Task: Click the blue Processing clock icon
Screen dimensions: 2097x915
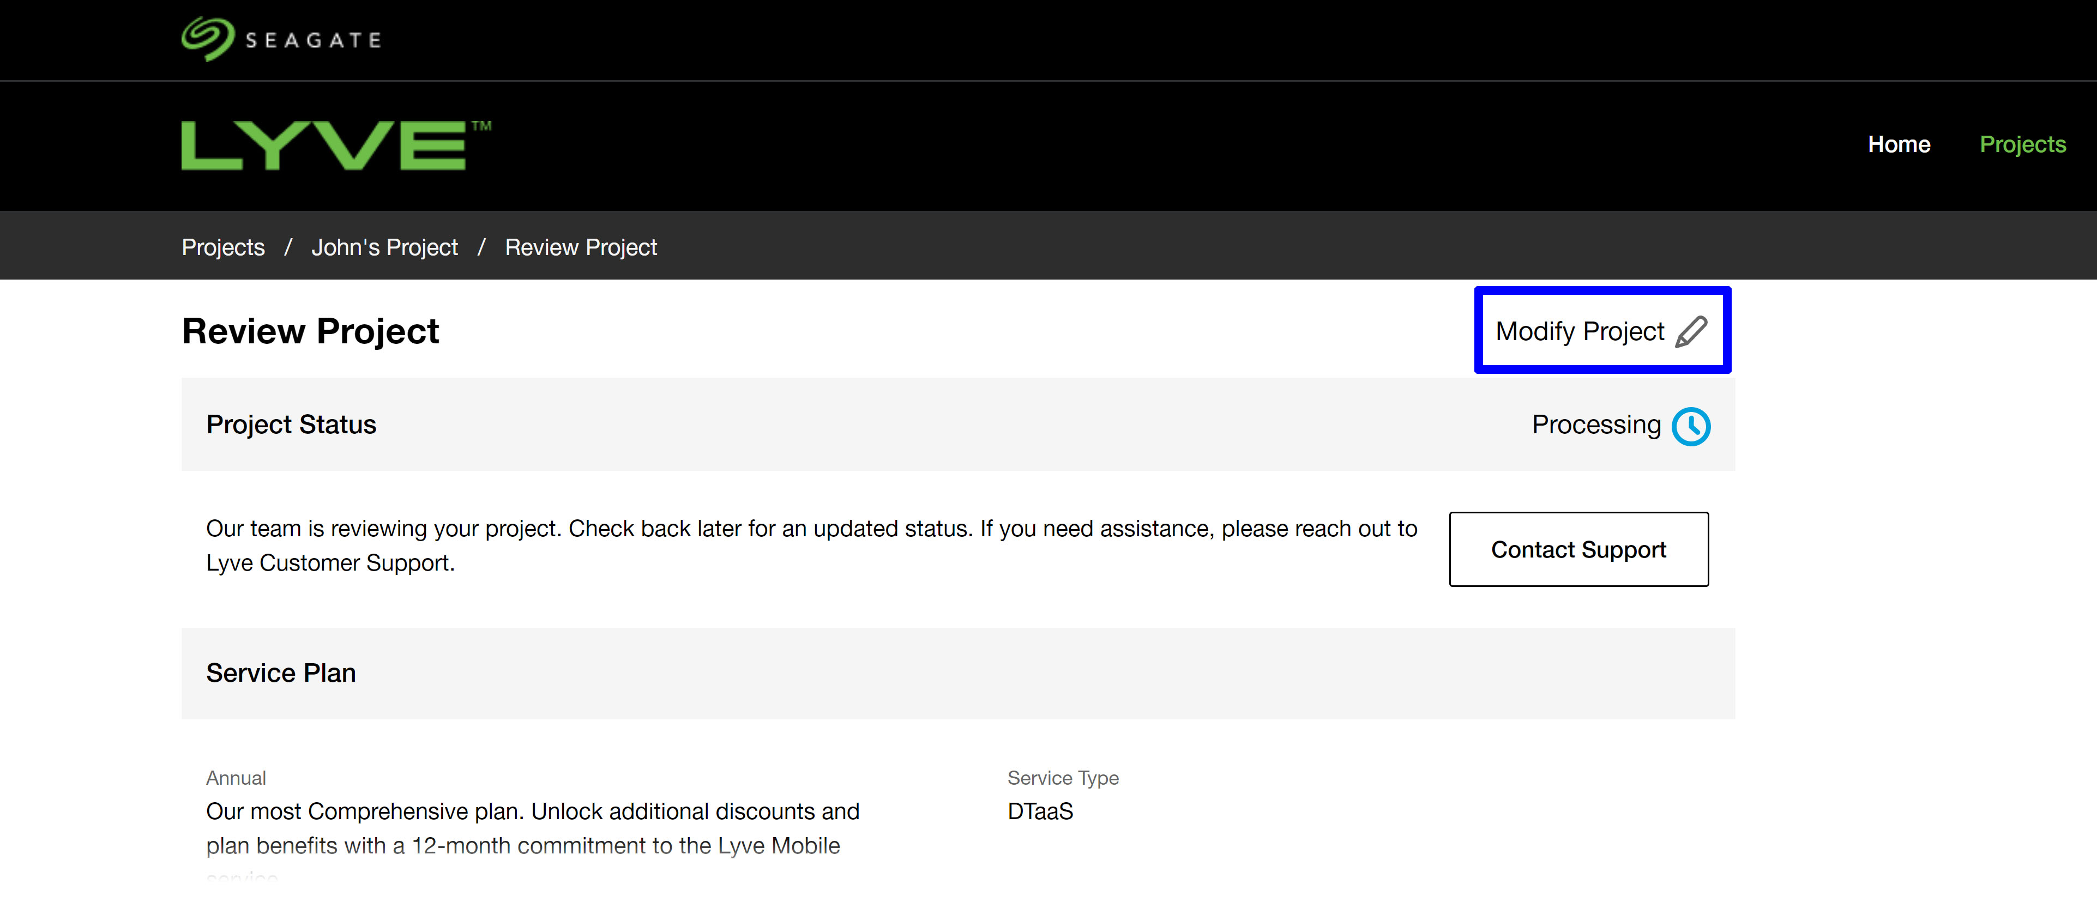Action: point(1691,426)
